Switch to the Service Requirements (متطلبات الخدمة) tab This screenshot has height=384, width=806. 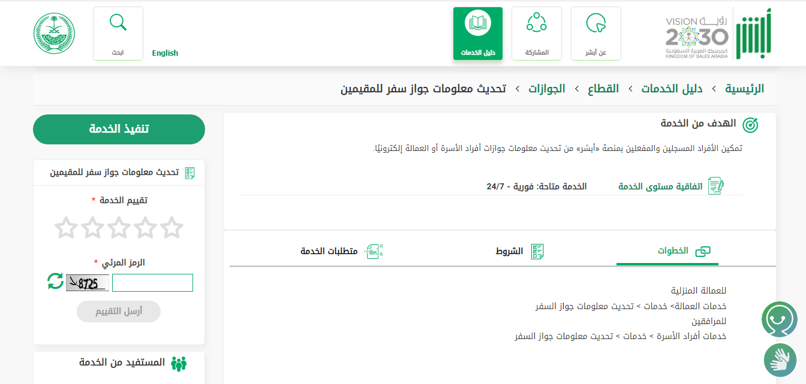pos(341,252)
